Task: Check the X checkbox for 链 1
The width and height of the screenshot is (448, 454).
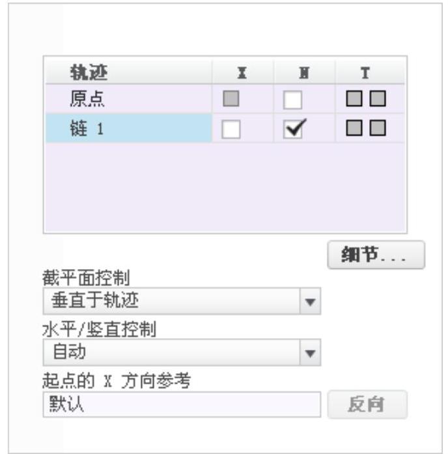Action: [231, 129]
